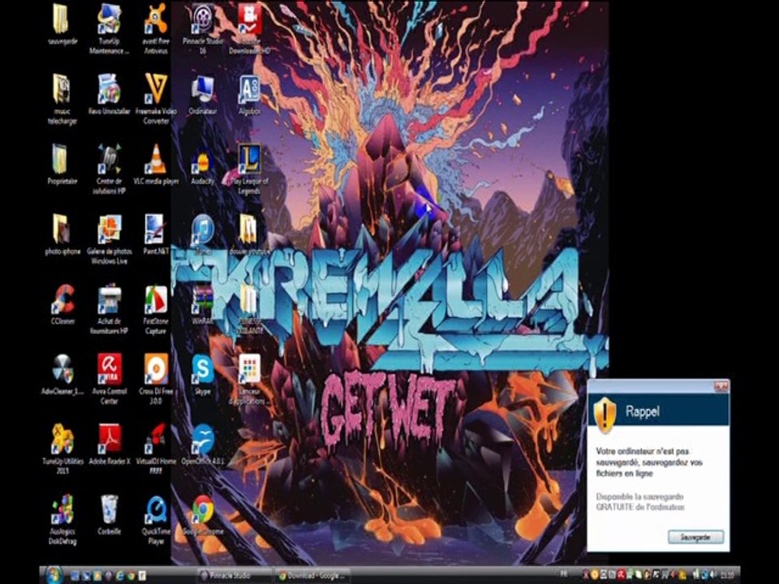This screenshot has height=584, width=779.
Task: Open Freemake Video Converter
Action: click(156, 98)
